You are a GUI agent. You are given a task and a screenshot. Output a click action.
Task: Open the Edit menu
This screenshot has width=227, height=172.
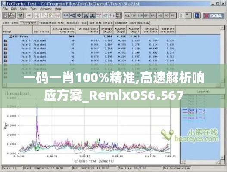pos(14,9)
